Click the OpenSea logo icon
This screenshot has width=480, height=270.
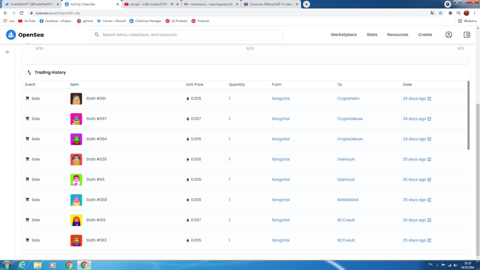point(11,35)
